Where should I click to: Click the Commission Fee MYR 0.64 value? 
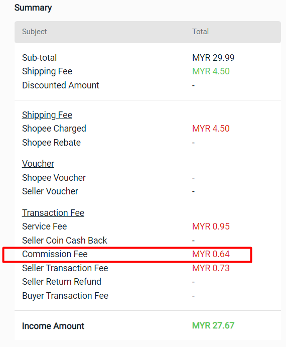click(x=211, y=254)
